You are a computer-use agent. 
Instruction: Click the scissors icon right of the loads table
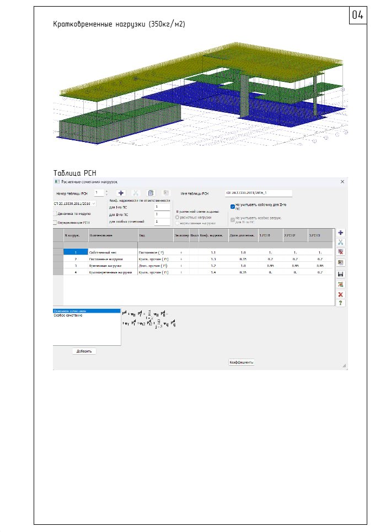(341, 243)
